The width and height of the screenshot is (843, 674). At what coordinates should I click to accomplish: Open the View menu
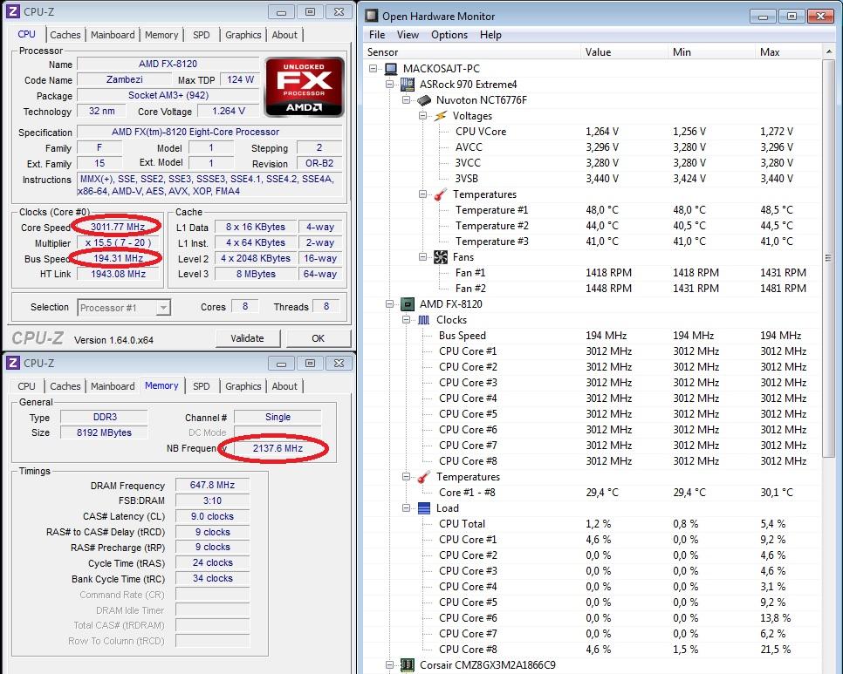click(408, 35)
